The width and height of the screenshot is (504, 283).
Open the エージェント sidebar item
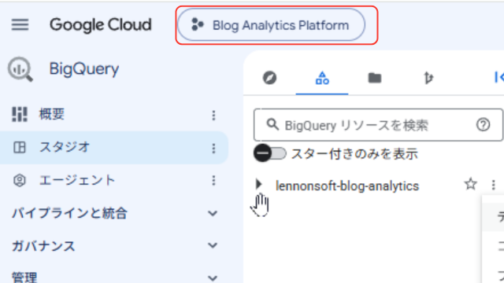114,180
